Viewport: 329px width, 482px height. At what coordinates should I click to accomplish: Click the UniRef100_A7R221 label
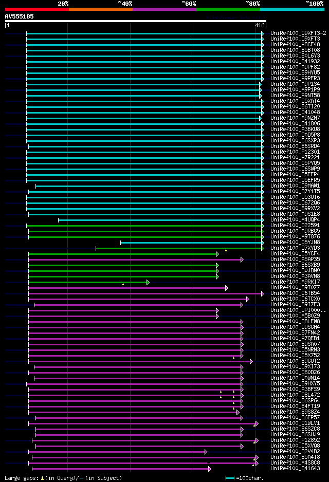(x=295, y=157)
